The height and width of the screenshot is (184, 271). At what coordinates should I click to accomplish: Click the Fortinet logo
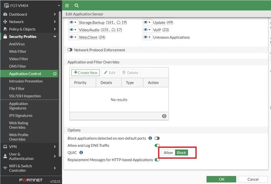click(31, 180)
